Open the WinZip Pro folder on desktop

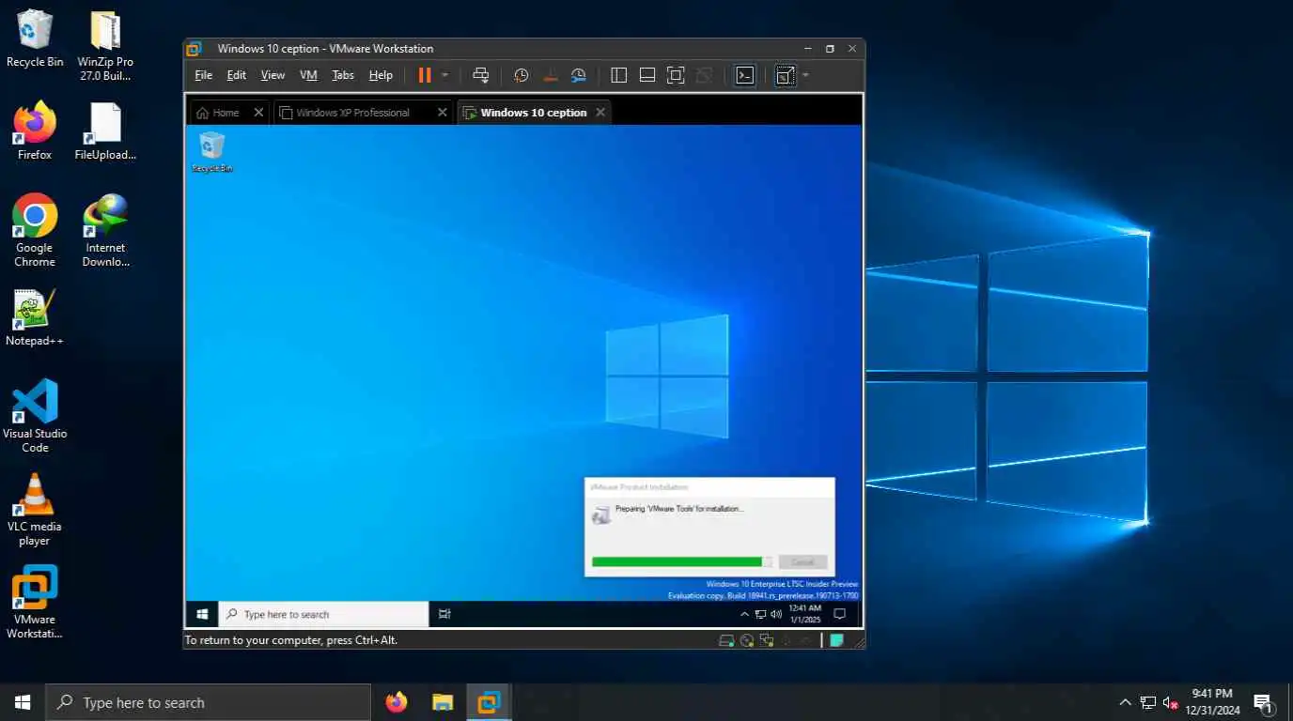pos(105,45)
